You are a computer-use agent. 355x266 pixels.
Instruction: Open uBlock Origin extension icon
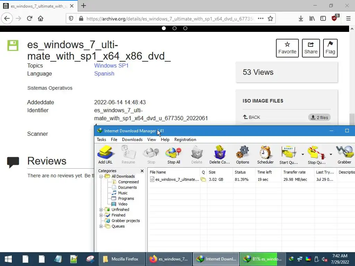(x=335, y=18)
